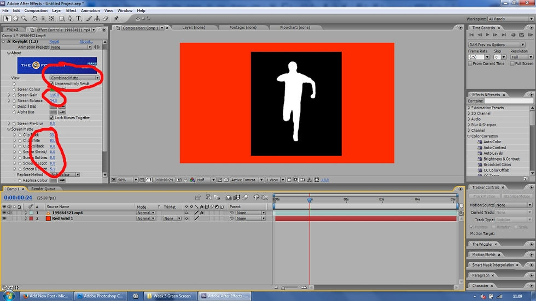
Task: Open the Composition menu
Action: [36, 10]
